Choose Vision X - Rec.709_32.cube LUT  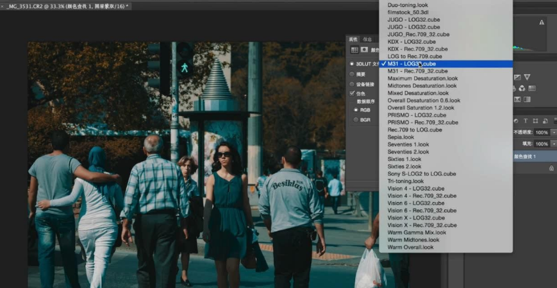(446, 225)
